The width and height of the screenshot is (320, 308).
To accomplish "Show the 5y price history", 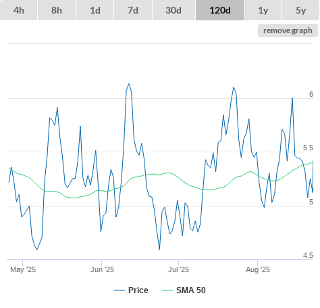I will [x=301, y=10].
